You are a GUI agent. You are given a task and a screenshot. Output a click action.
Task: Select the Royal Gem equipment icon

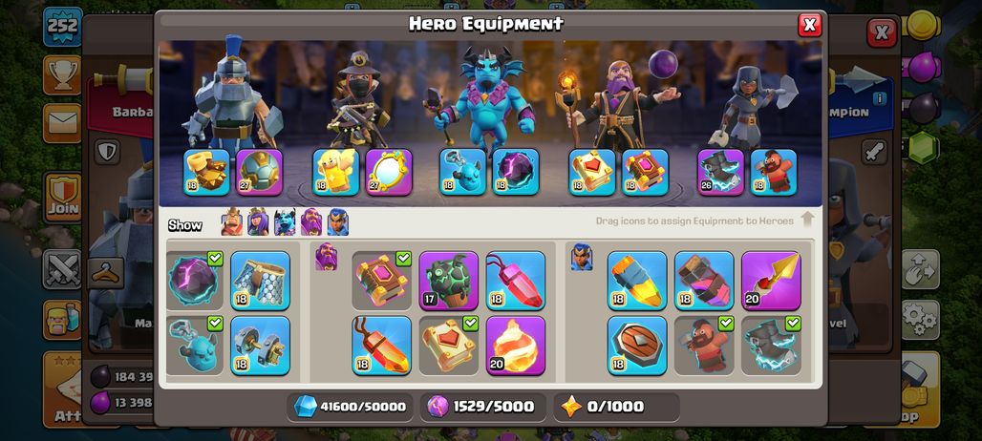637,281
